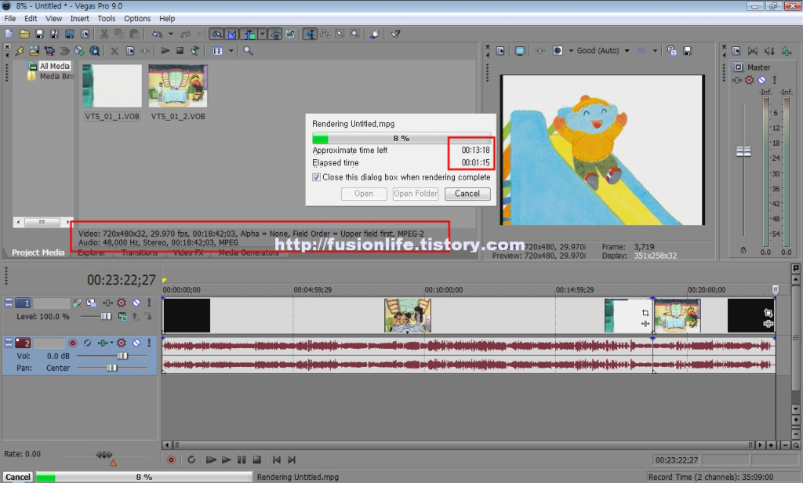Copy preview snapshot to clipboard icon
The height and width of the screenshot is (483, 803).
(x=672, y=51)
